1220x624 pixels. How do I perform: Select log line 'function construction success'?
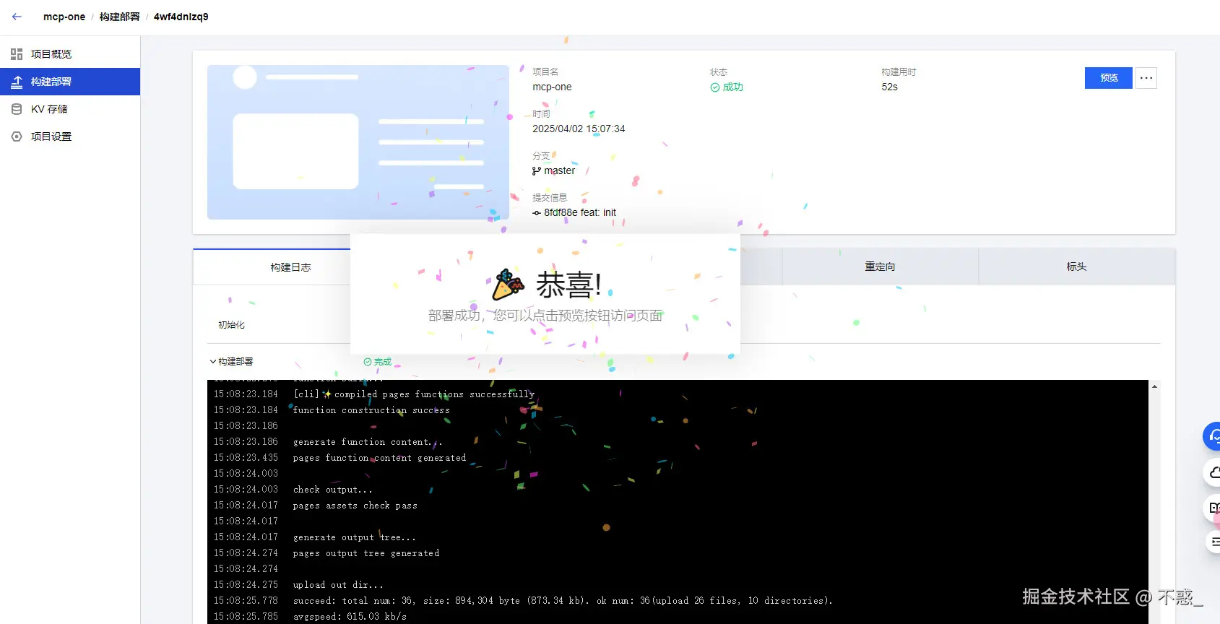click(371, 410)
